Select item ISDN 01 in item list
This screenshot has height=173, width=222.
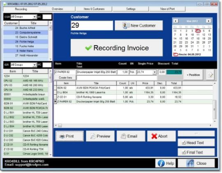click(26, 103)
